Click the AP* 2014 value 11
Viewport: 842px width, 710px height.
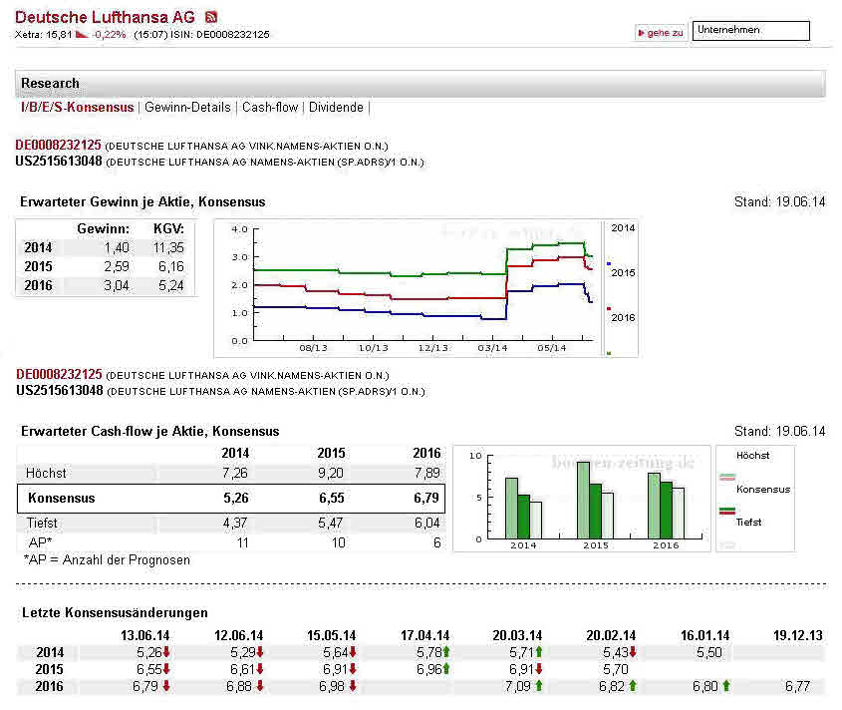pos(242,542)
